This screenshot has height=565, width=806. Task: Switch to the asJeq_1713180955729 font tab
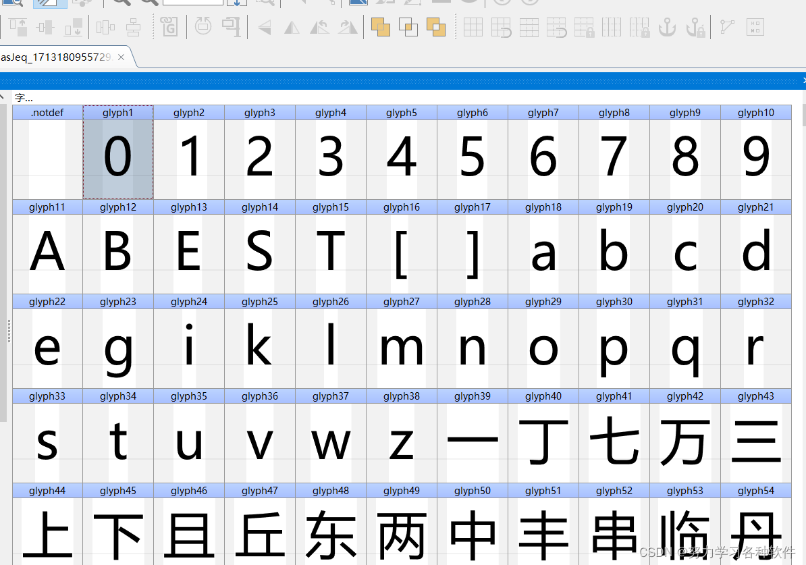pyautogui.click(x=57, y=57)
